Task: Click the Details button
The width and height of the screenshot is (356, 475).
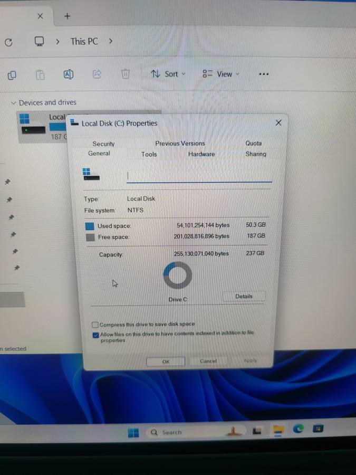Action: (x=244, y=296)
